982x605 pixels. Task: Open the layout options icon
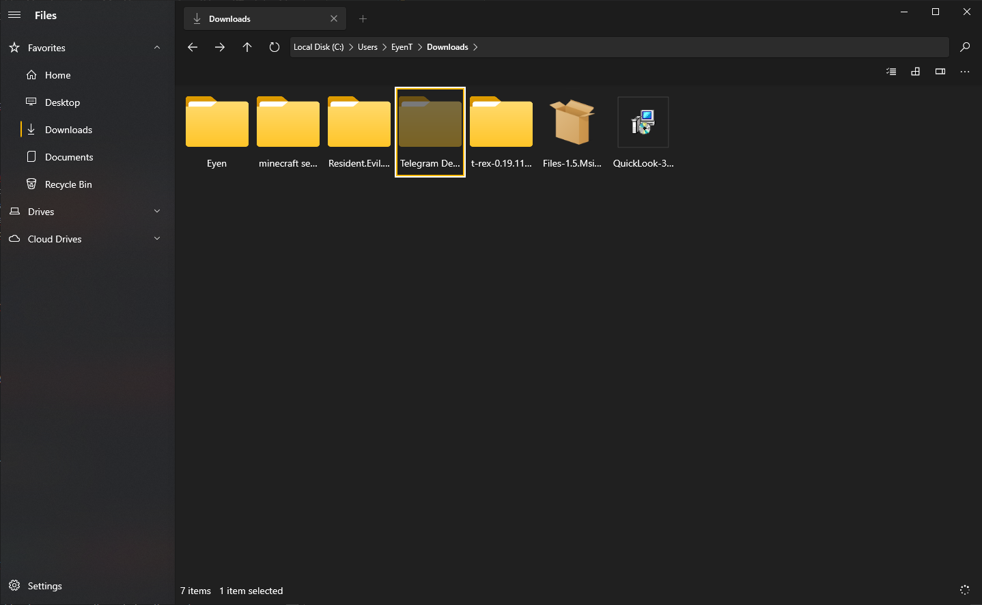point(915,71)
